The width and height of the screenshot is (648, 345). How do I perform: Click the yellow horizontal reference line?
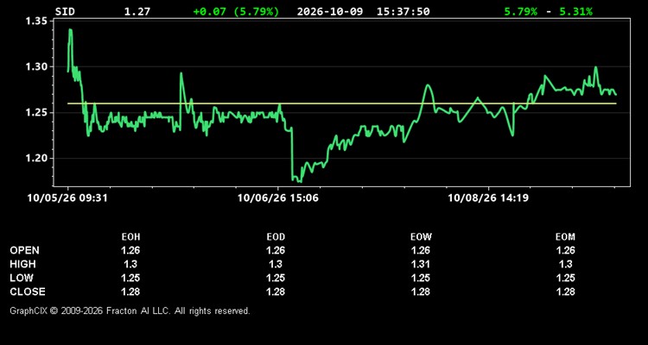click(342, 103)
